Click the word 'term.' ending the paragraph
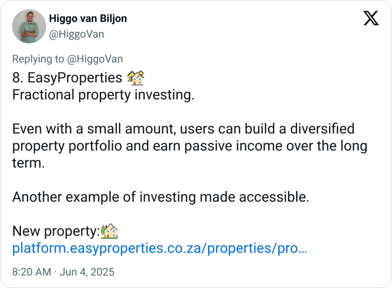This screenshot has height=288, width=392. point(29,163)
